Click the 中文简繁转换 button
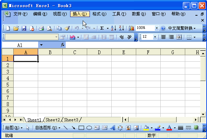Viewport: 207px width, 139px height. point(182,28)
